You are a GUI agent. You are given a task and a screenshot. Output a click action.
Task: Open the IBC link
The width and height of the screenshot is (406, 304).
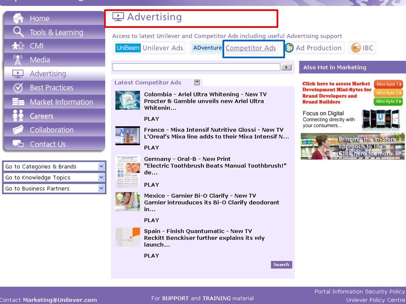point(368,48)
